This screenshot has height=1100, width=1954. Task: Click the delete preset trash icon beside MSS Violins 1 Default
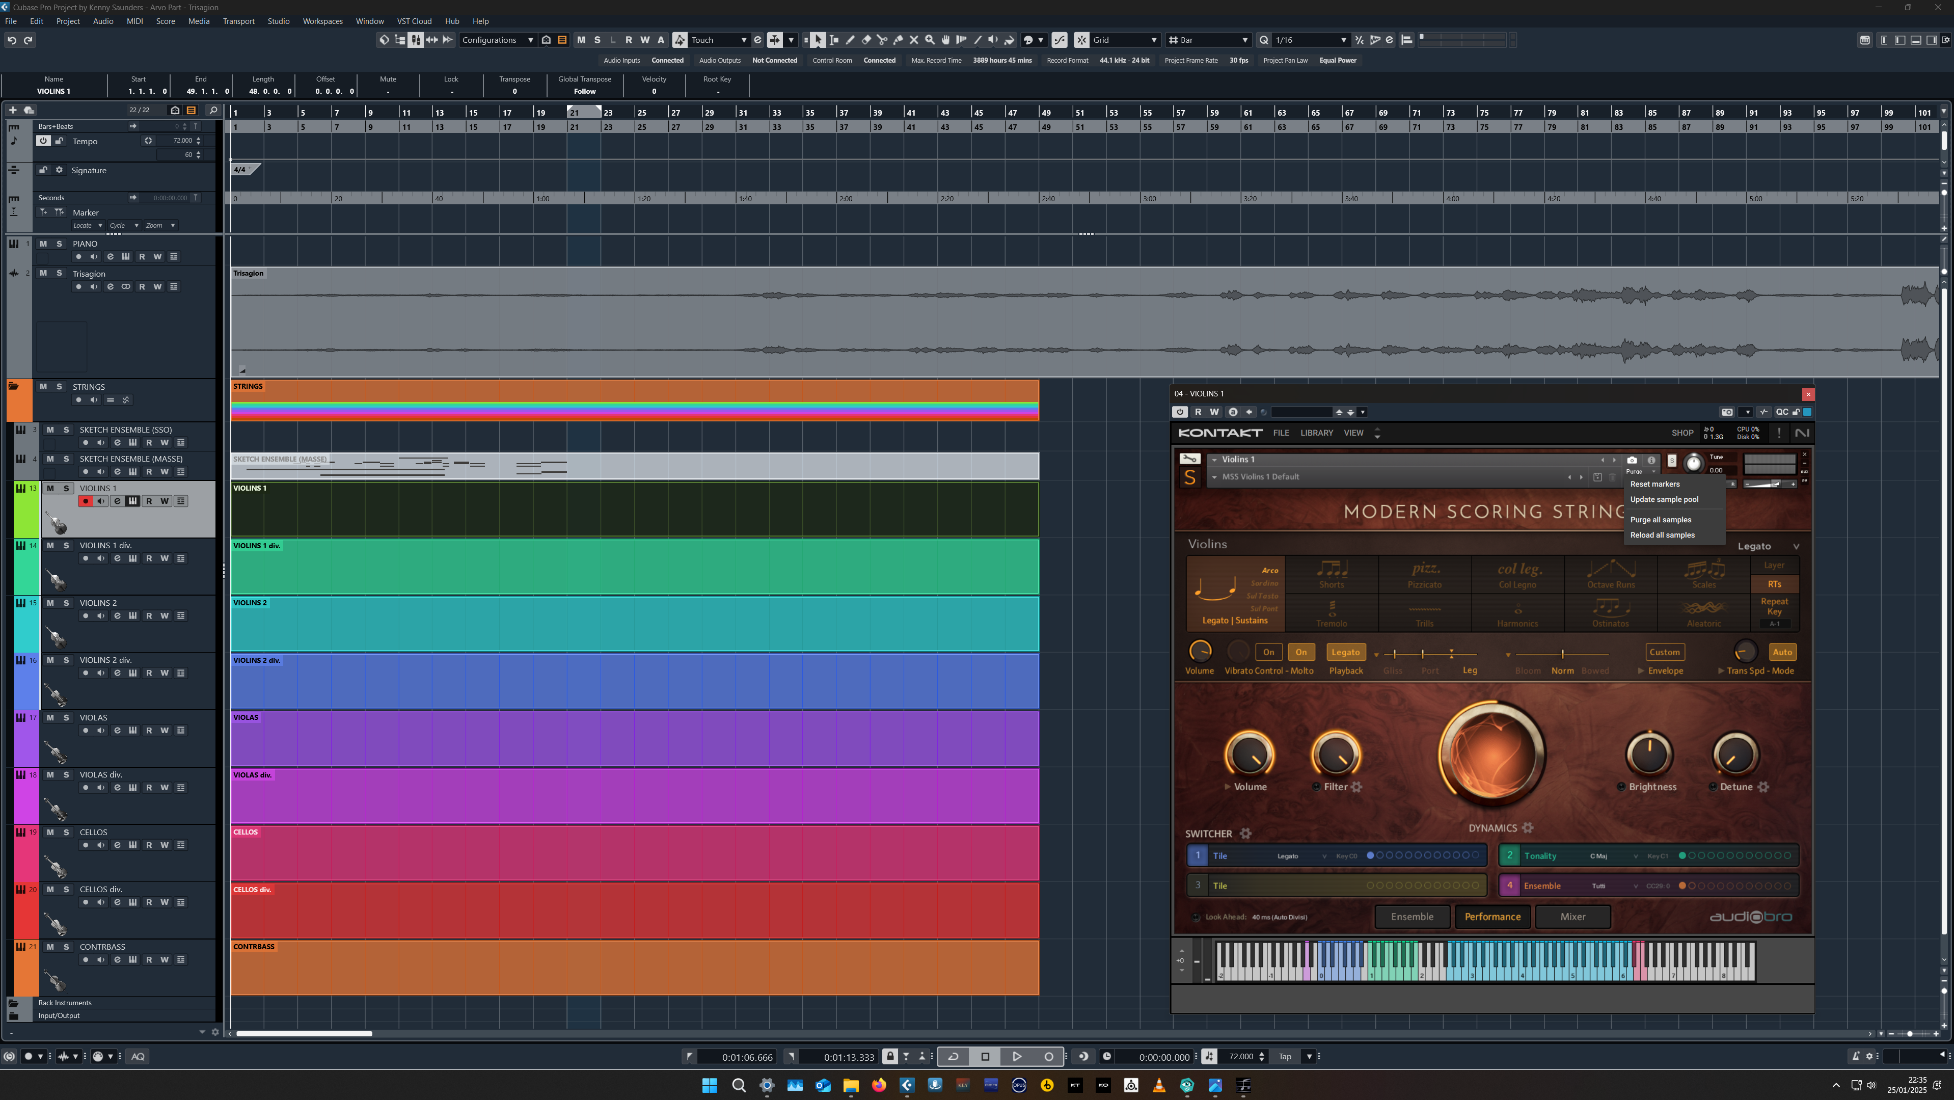click(x=1613, y=477)
